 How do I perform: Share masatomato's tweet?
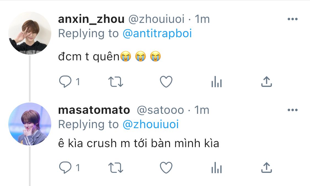[266, 168]
